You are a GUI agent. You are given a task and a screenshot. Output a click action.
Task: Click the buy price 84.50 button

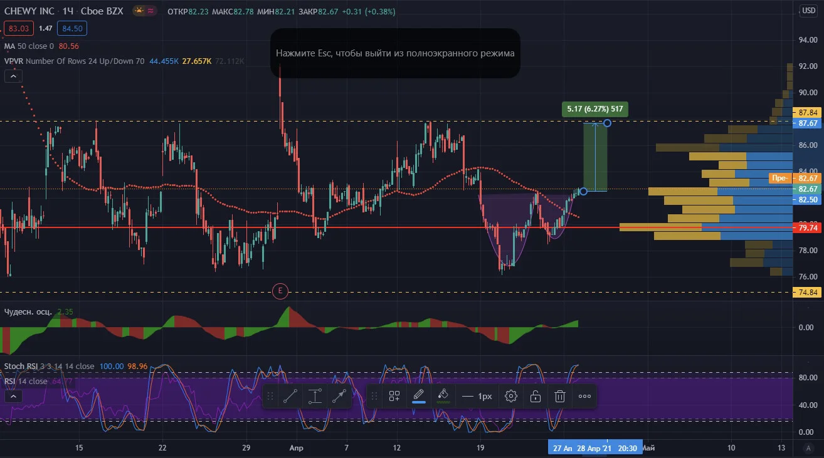click(71, 28)
